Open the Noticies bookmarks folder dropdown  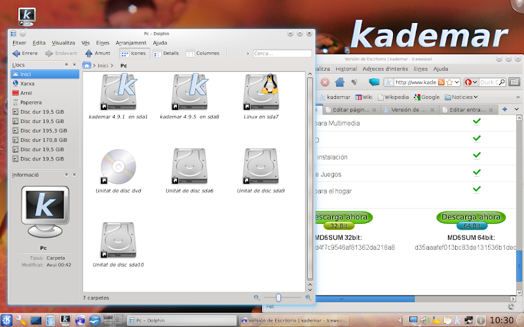[x=461, y=97]
